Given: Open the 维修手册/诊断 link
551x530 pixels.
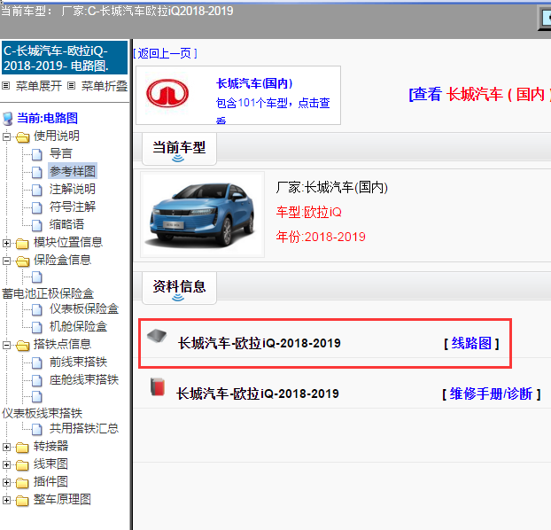Looking at the screenshot, I should tap(491, 394).
